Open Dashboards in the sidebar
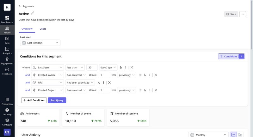Viewport: 253px width, 137px height. click(x=7, y=20)
